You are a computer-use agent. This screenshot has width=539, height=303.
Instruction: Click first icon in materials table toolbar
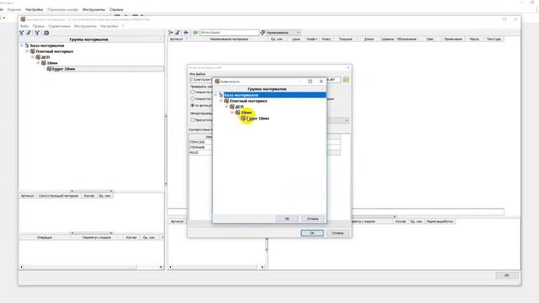click(x=170, y=32)
